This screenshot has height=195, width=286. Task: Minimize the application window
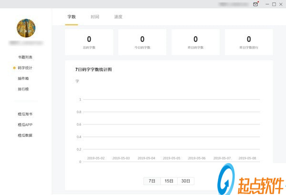click(x=267, y=4)
